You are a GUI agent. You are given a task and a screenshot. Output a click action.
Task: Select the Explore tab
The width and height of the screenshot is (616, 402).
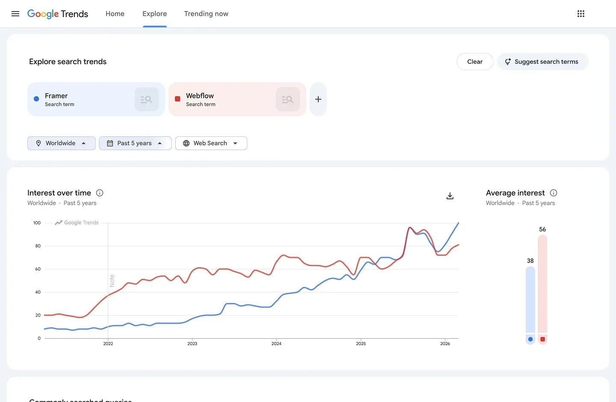154,14
